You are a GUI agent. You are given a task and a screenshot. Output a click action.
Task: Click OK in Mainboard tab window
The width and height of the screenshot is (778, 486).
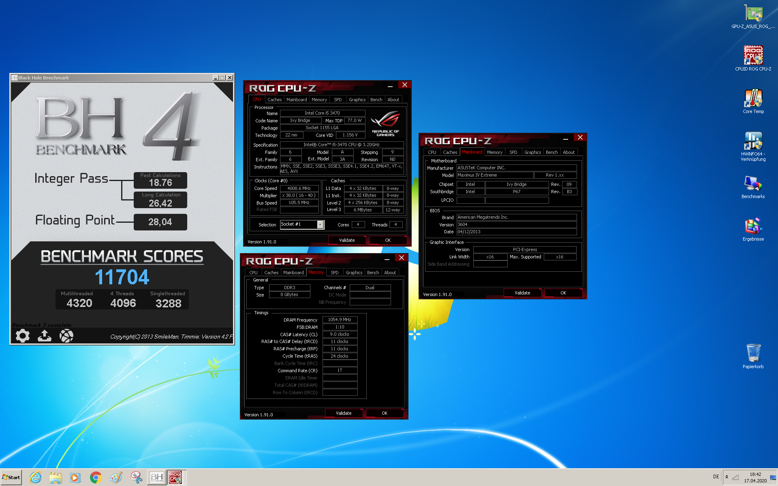563,293
